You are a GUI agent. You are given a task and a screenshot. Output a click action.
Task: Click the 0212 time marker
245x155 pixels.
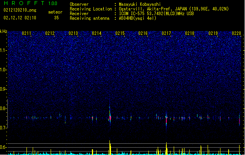[50, 33]
